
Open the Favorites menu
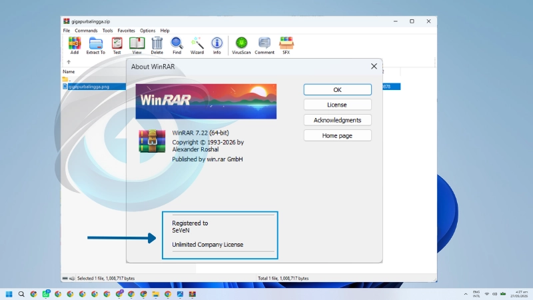coord(126,31)
